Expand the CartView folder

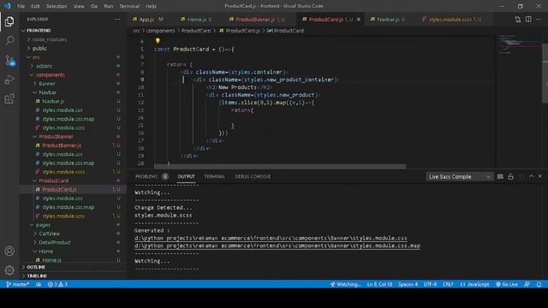73,234
